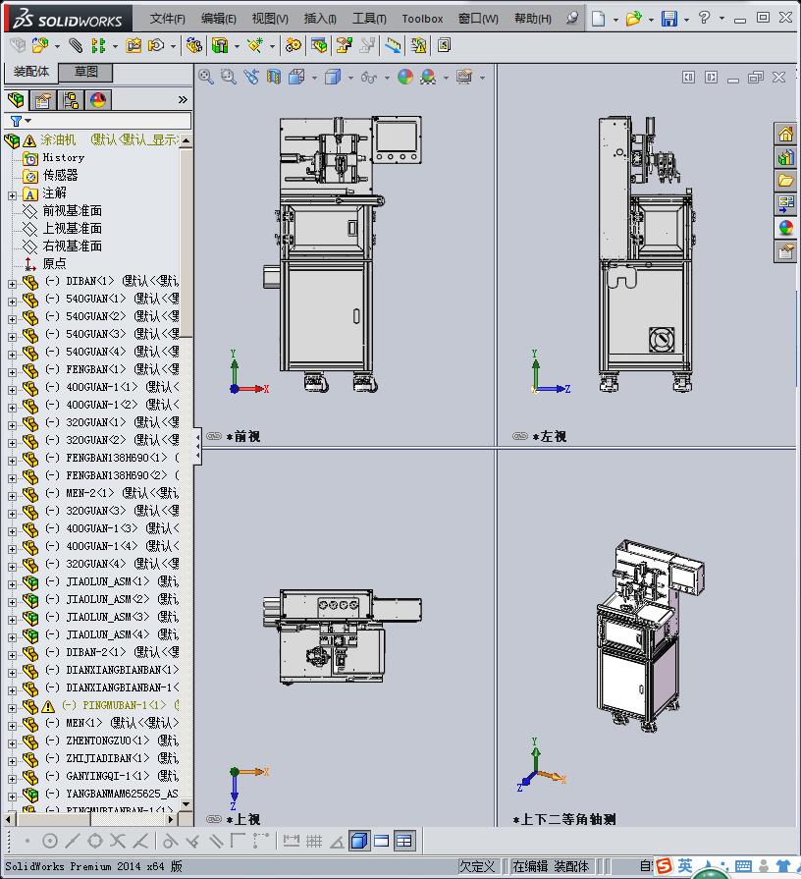The width and height of the screenshot is (801, 879).
Task: Select the ConfigurationManager tab icon
Action: [71, 100]
